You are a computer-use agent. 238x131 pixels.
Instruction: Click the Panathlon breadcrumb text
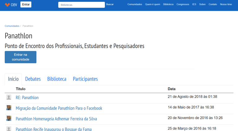click(28, 26)
